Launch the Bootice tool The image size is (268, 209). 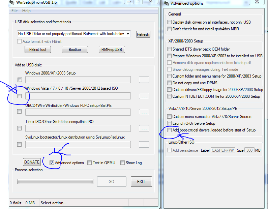click(75, 50)
